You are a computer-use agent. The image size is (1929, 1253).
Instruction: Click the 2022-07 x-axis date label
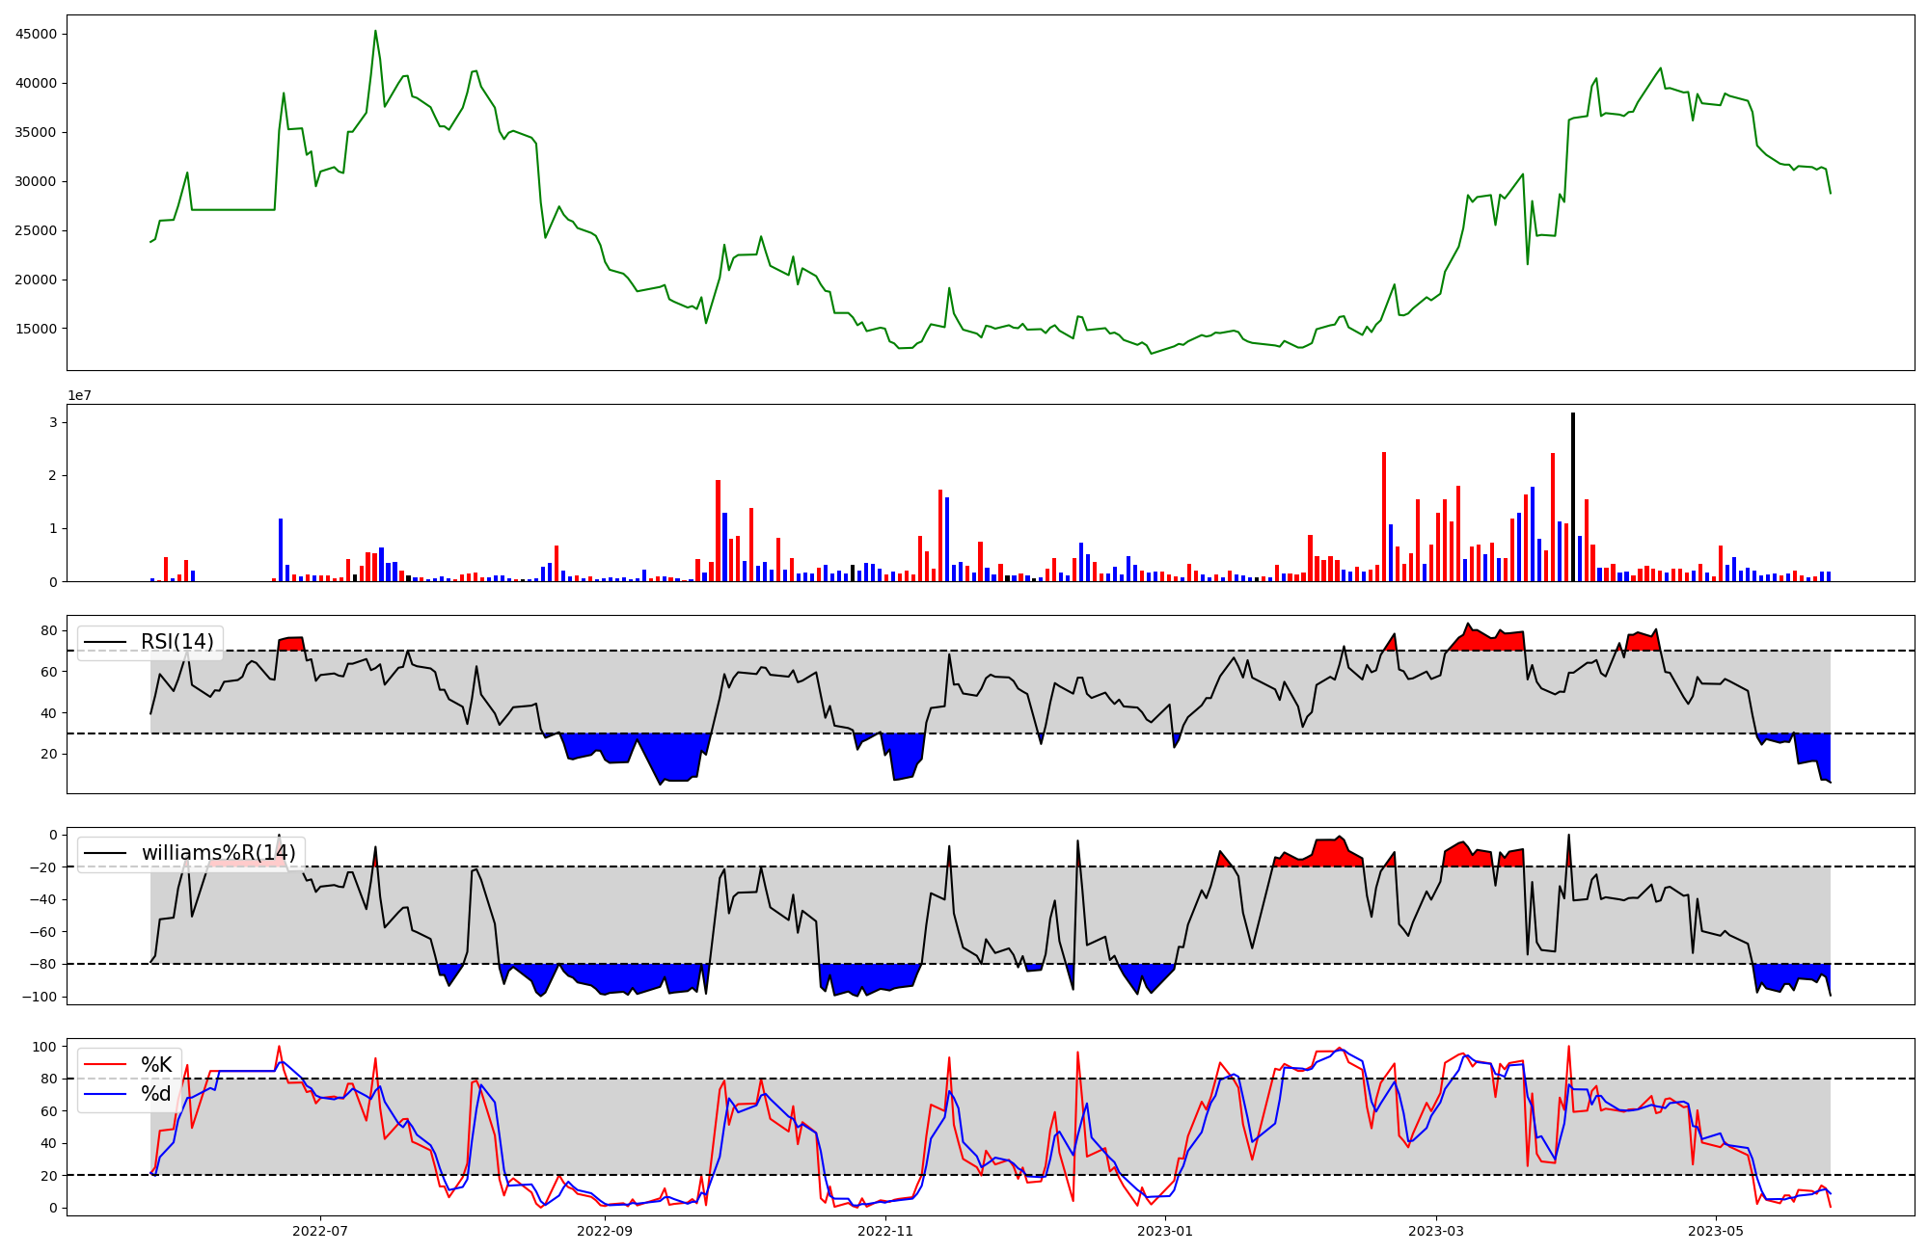pos(319,1231)
